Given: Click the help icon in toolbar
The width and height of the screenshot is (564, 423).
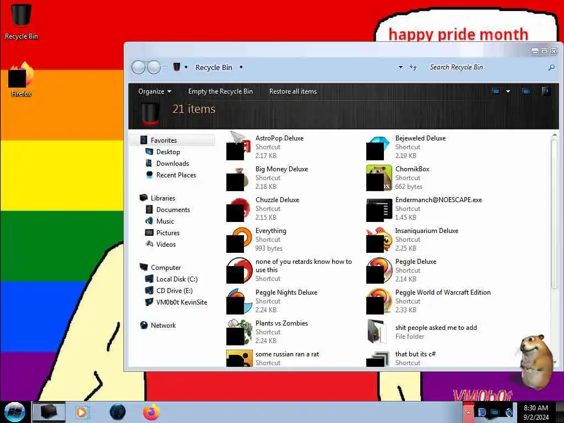Looking at the screenshot, I should tap(546, 91).
